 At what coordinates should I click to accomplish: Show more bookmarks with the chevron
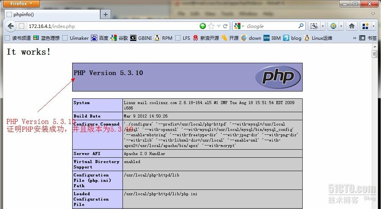click(354, 38)
